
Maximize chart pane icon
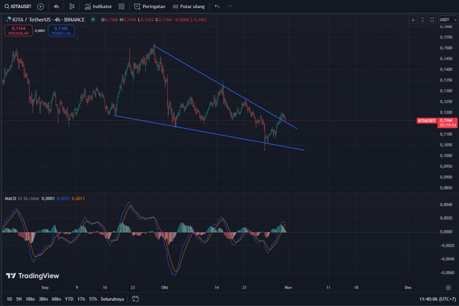tap(432, 20)
